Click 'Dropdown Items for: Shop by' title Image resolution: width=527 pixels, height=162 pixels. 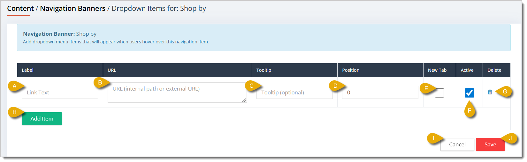(159, 9)
